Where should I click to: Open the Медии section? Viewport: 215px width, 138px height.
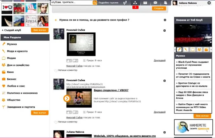tap(11, 58)
